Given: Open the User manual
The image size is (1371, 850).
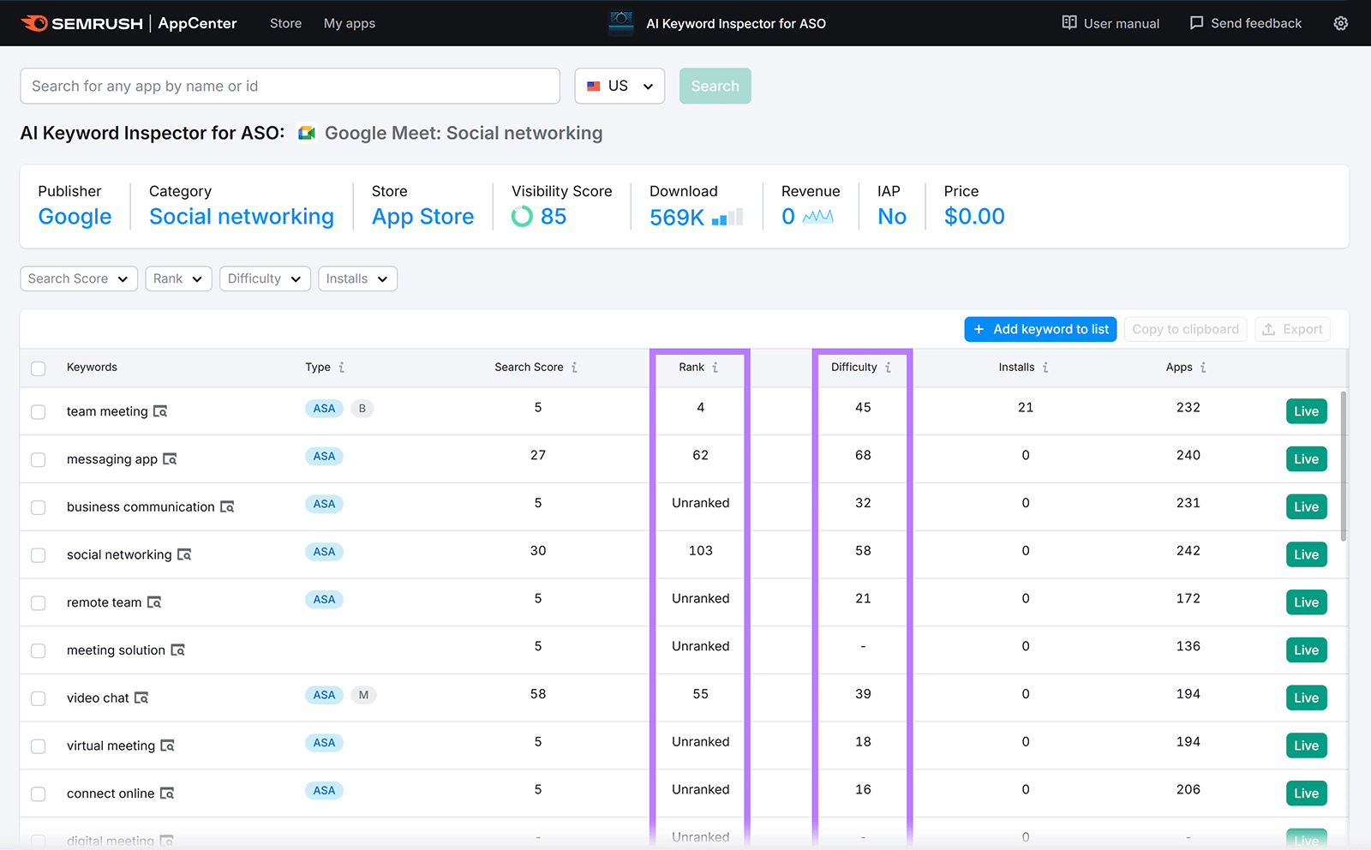Looking at the screenshot, I should 1110,23.
